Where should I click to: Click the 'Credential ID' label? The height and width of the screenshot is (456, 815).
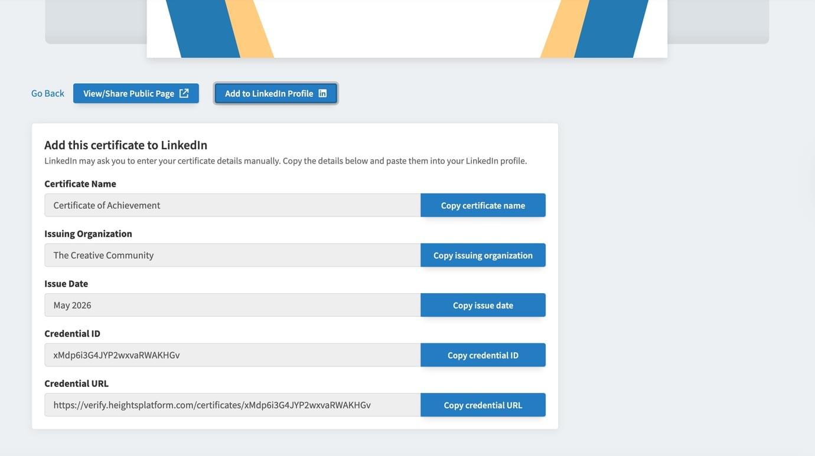(72, 333)
